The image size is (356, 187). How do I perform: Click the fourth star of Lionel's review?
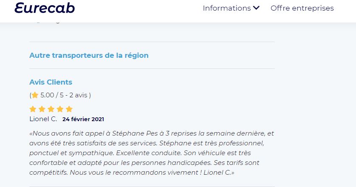pyautogui.click(x=60, y=109)
